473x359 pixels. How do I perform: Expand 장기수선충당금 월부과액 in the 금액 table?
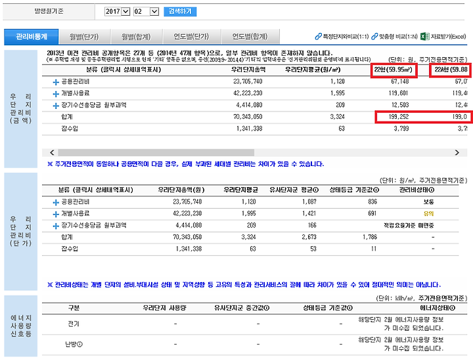pos(56,106)
